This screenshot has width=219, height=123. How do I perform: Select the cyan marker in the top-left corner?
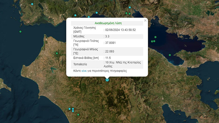[x=32, y=4]
